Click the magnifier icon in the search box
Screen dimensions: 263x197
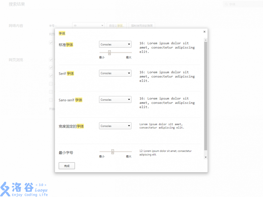click(226, 5)
